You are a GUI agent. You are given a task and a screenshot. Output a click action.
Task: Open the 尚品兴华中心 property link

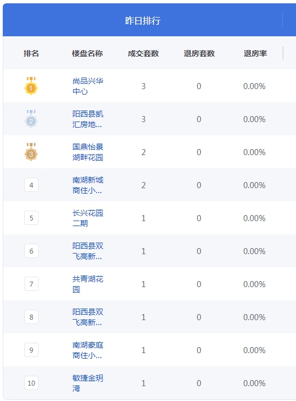[x=88, y=86]
